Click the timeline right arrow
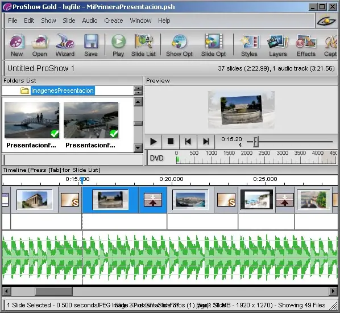This screenshot has height=313, width=340. click(x=333, y=291)
